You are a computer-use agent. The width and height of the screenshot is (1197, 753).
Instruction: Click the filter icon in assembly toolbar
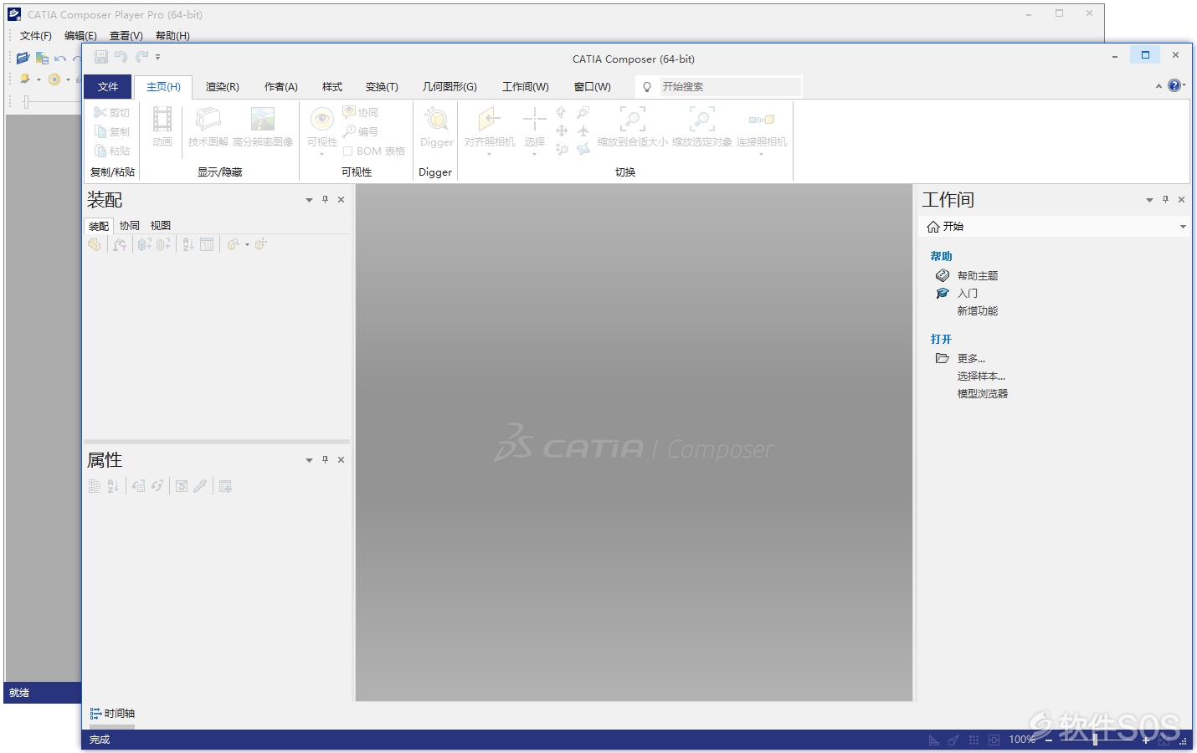tap(120, 244)
